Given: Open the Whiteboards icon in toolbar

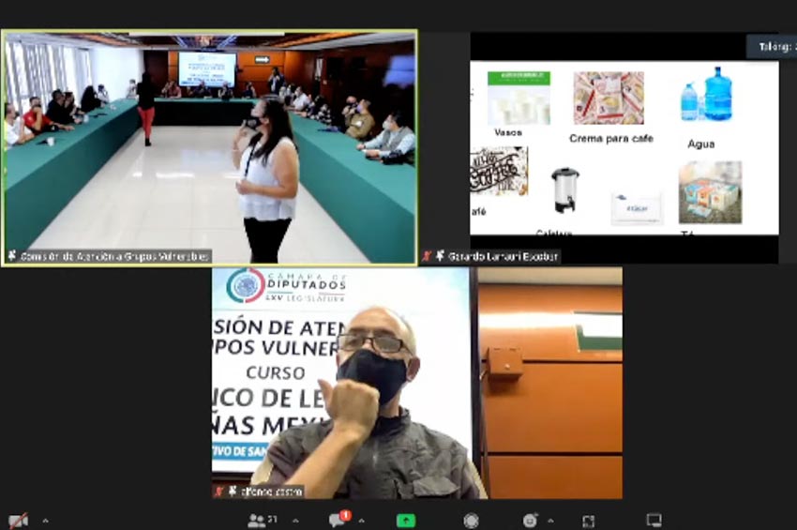Looking at the screenshot, I should click(x=654, y=521).
